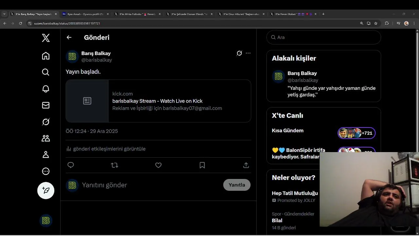419x236 pixels.
Task: Click the link card's placeholder thumbnail
Action: [87, 101]
